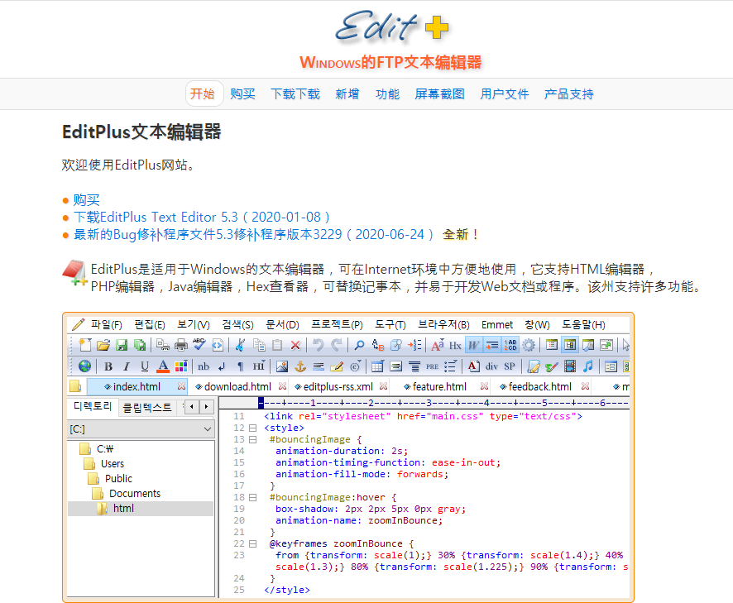
Task: Collapse the fold marker on line 13
Action: pos(253,439)
